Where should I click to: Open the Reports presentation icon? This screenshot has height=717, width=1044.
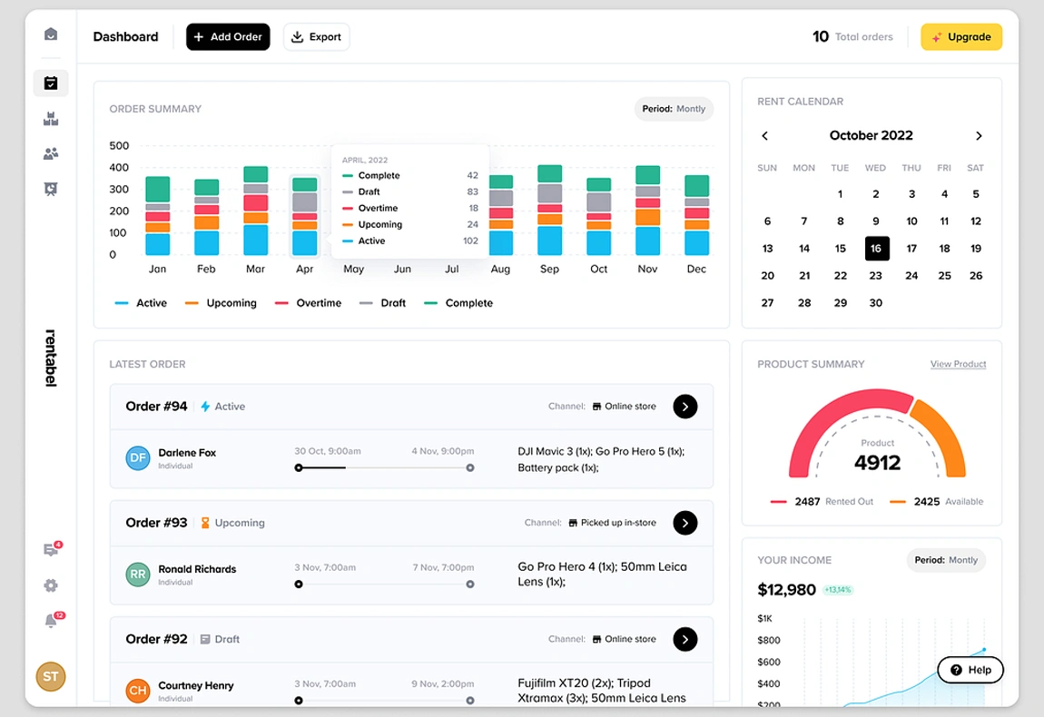pyautogui.click(x=51, y=189)
